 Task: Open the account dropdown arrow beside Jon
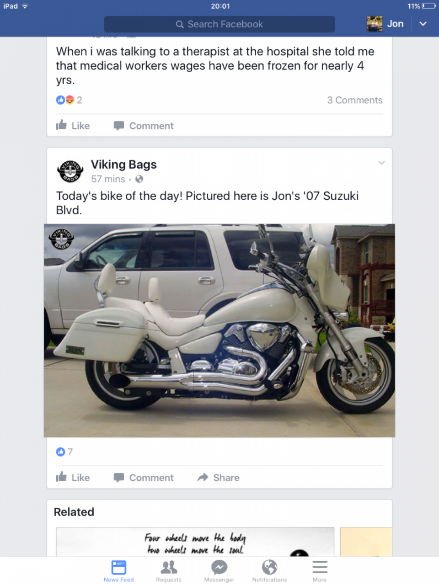point(423,24)
